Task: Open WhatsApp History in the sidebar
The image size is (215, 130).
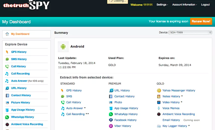Action: [x=22, y=117]
